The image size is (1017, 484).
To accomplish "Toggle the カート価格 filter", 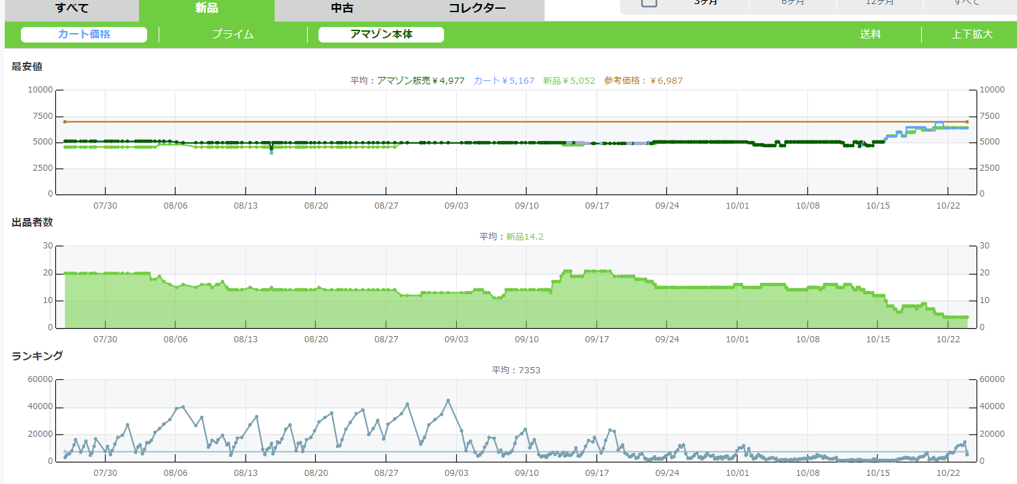I will click(84, 34).
